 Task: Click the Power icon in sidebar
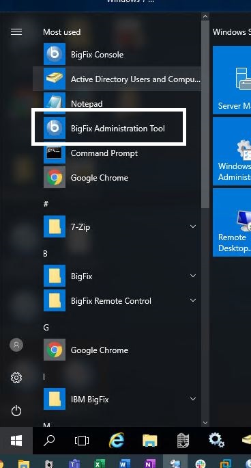pos(16,411)
